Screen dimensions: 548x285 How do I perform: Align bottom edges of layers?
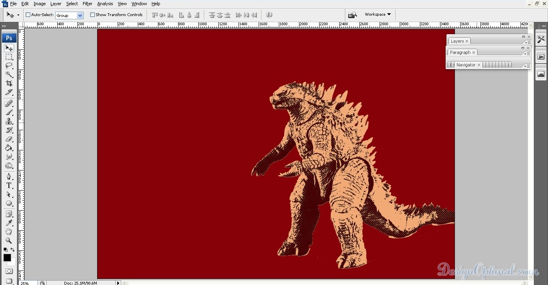point(170,15)
